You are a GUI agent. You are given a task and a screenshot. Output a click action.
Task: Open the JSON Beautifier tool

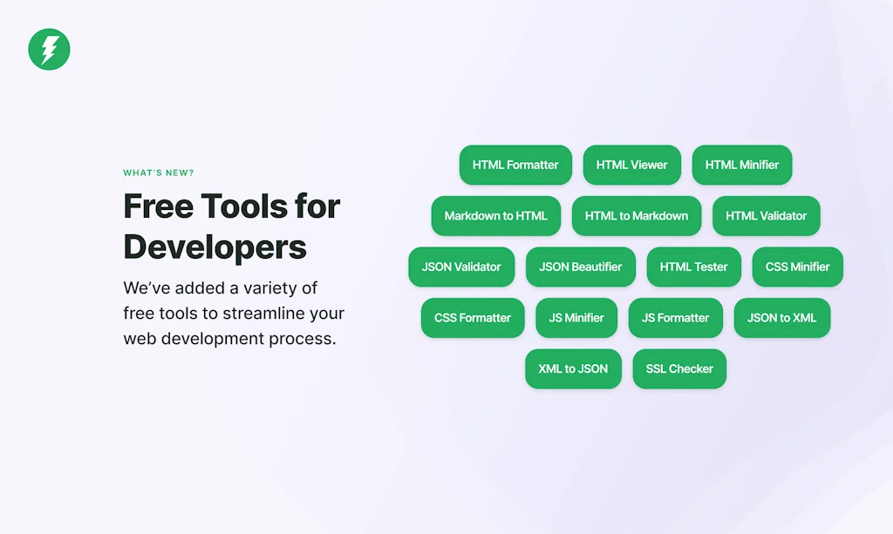(580, 267)
